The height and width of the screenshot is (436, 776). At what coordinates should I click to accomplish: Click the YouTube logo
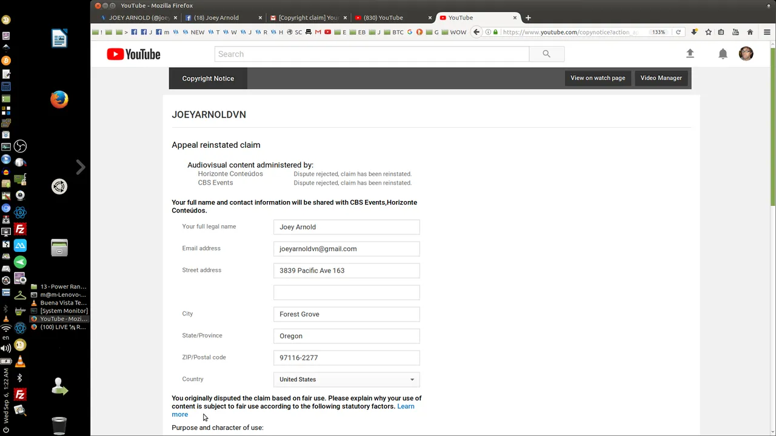[x=133, y=54]
